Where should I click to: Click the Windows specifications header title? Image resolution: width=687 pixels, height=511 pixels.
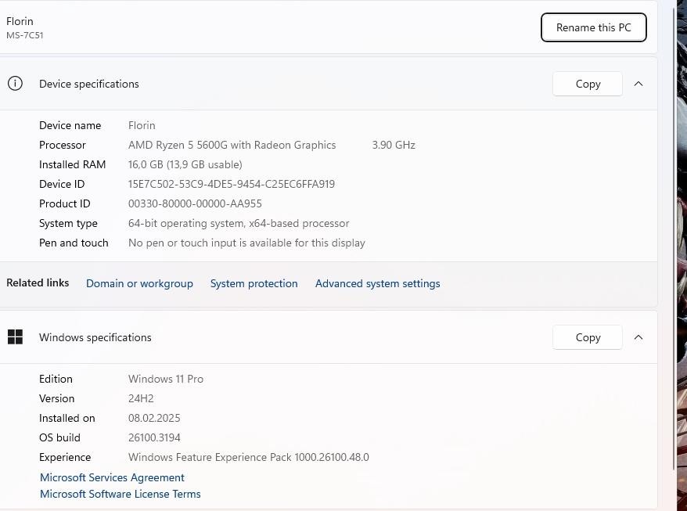pyautogui.click(x=95, y=337)
